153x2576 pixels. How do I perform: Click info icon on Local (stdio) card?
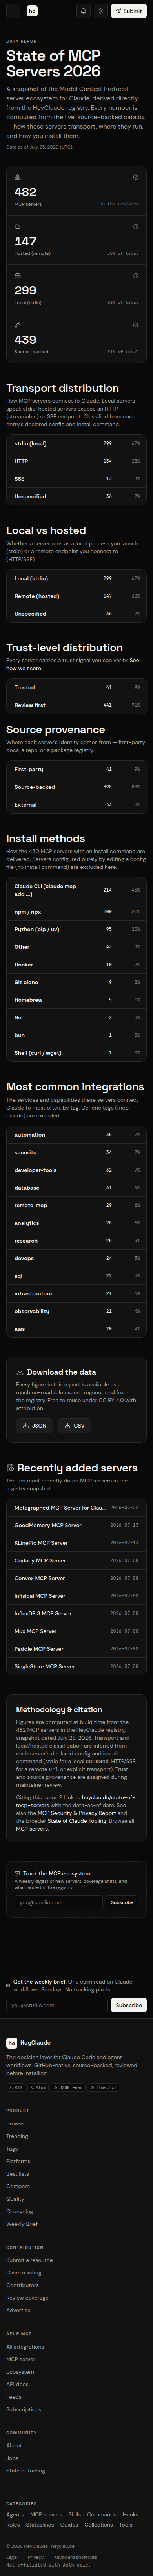(136, 276)
